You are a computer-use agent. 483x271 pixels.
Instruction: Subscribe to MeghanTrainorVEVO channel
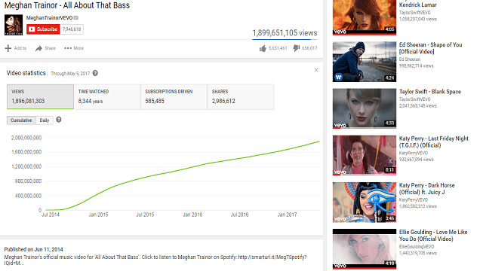[x=43, y=29]
